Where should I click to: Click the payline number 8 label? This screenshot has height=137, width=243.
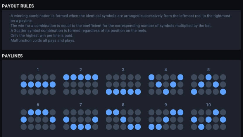click(x=123, y=105)
